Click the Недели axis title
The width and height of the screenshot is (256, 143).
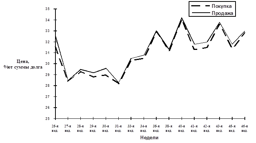tap(149, 138)
